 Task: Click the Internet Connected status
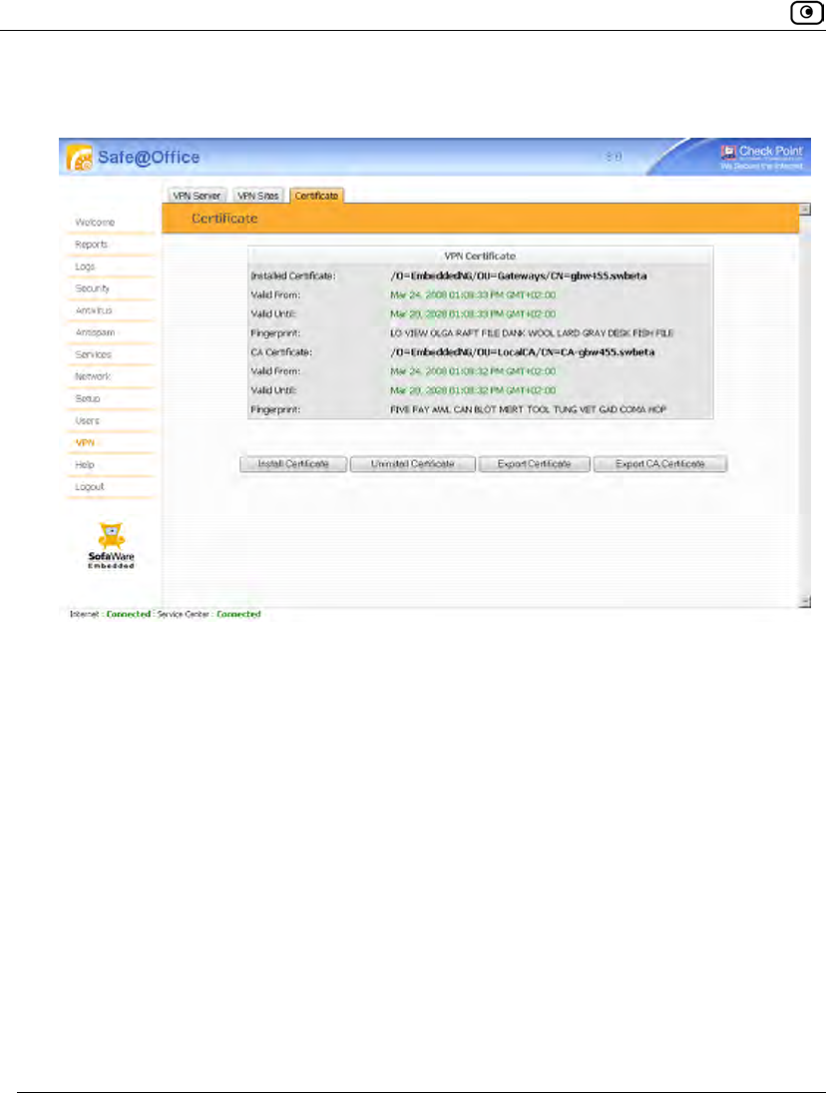click(128, 614)
